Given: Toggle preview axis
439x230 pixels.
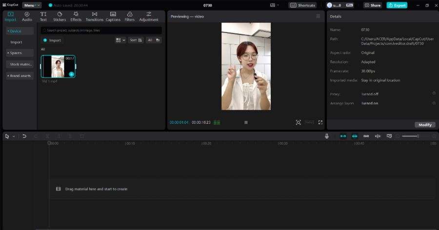Looking at the screenshot, I should pyautogui.click(x=378, y=136).
